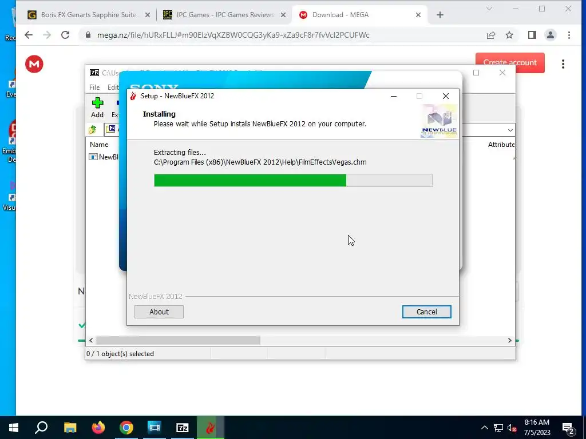Toggle Chrome side panel
Image resolution: width=586 pixels, height=439 pixels.
click(x=532, y=35)
